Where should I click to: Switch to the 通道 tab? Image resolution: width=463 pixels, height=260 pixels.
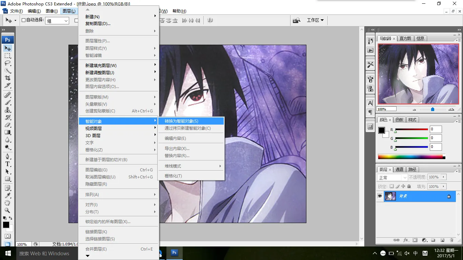point(399,169)
